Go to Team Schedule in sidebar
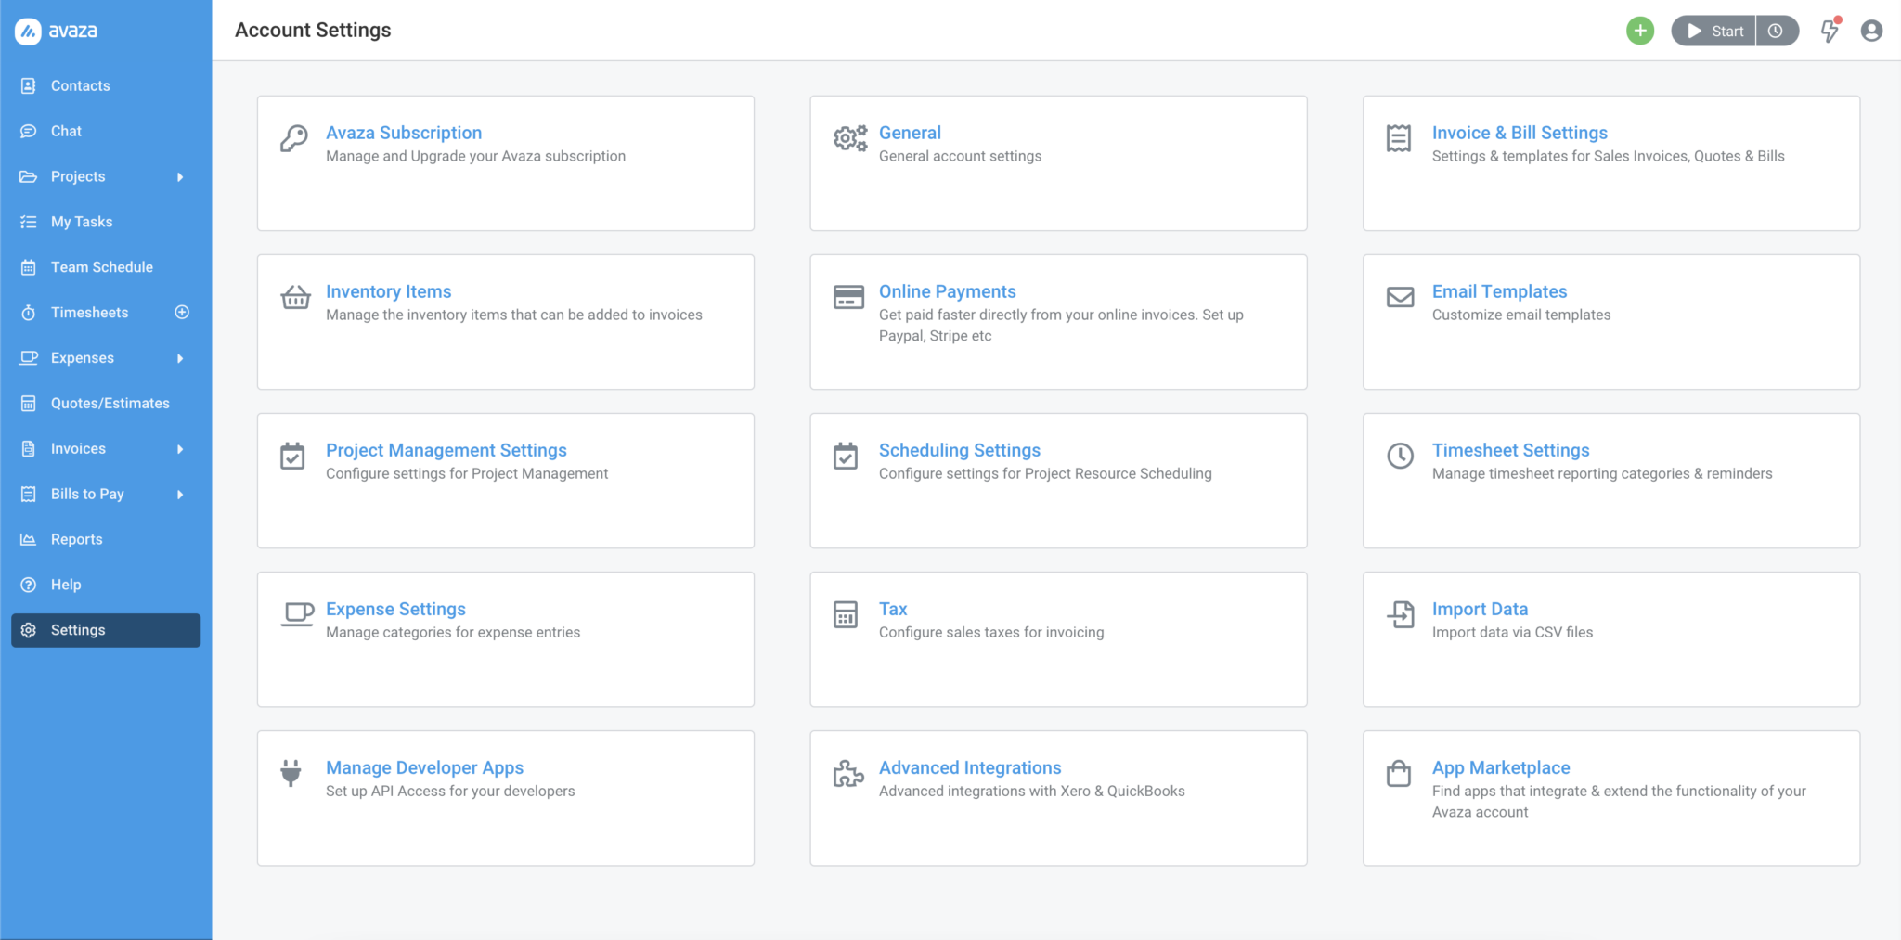The width and height of the screenshot is (1901, 940). pos(106,267)
